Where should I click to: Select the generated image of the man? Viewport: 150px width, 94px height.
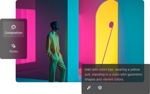[x=80, y=41]
